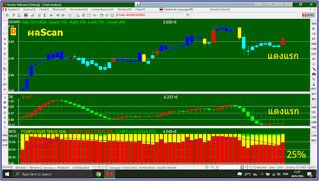The width and height of the screenshot is (319, 181).
Task: Apply the Homily Wave template
Action: (147, 168)
